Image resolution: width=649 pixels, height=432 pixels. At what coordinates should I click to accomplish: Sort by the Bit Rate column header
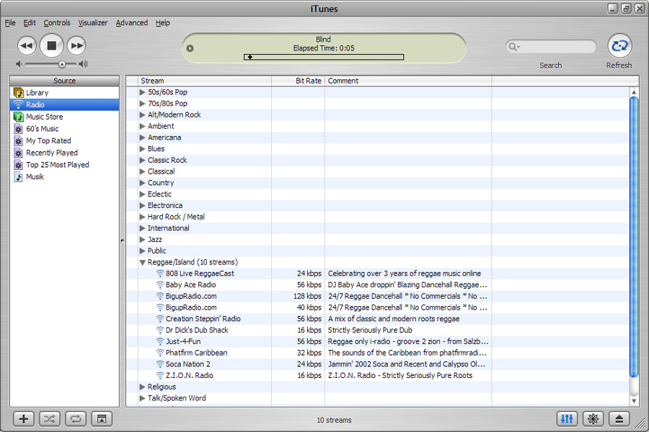pos(299,81)
